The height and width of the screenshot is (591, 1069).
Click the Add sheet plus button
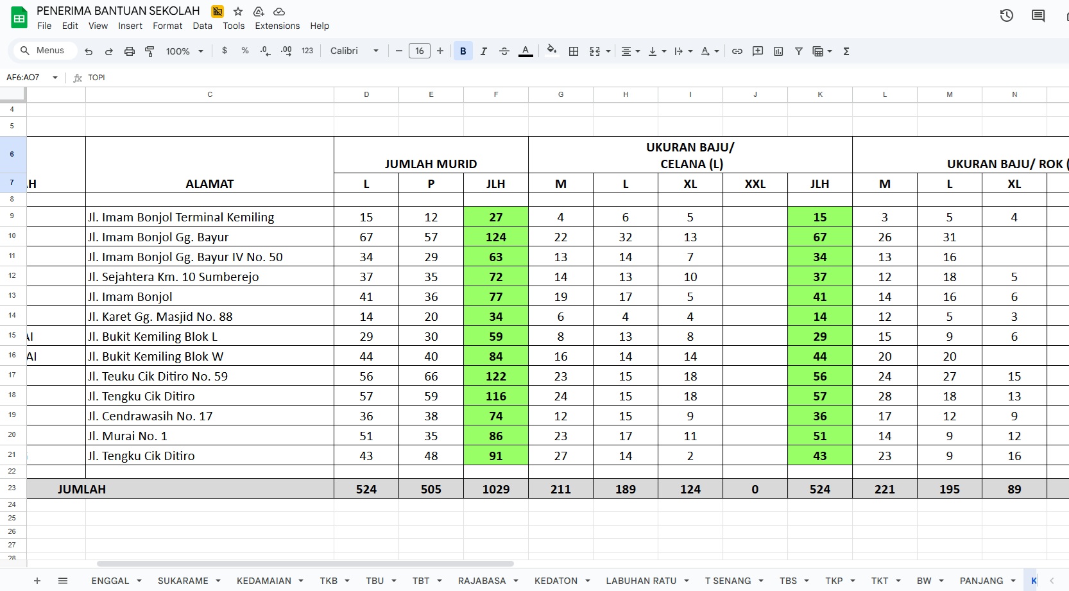point(37,581)
